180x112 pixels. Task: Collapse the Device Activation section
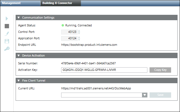pos(19,56)
